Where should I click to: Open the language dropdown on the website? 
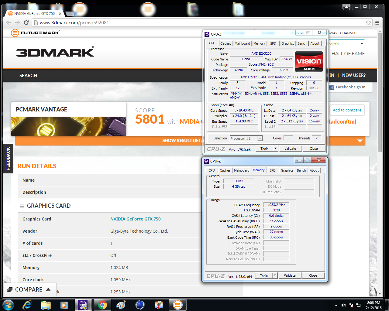coord(346,44)
